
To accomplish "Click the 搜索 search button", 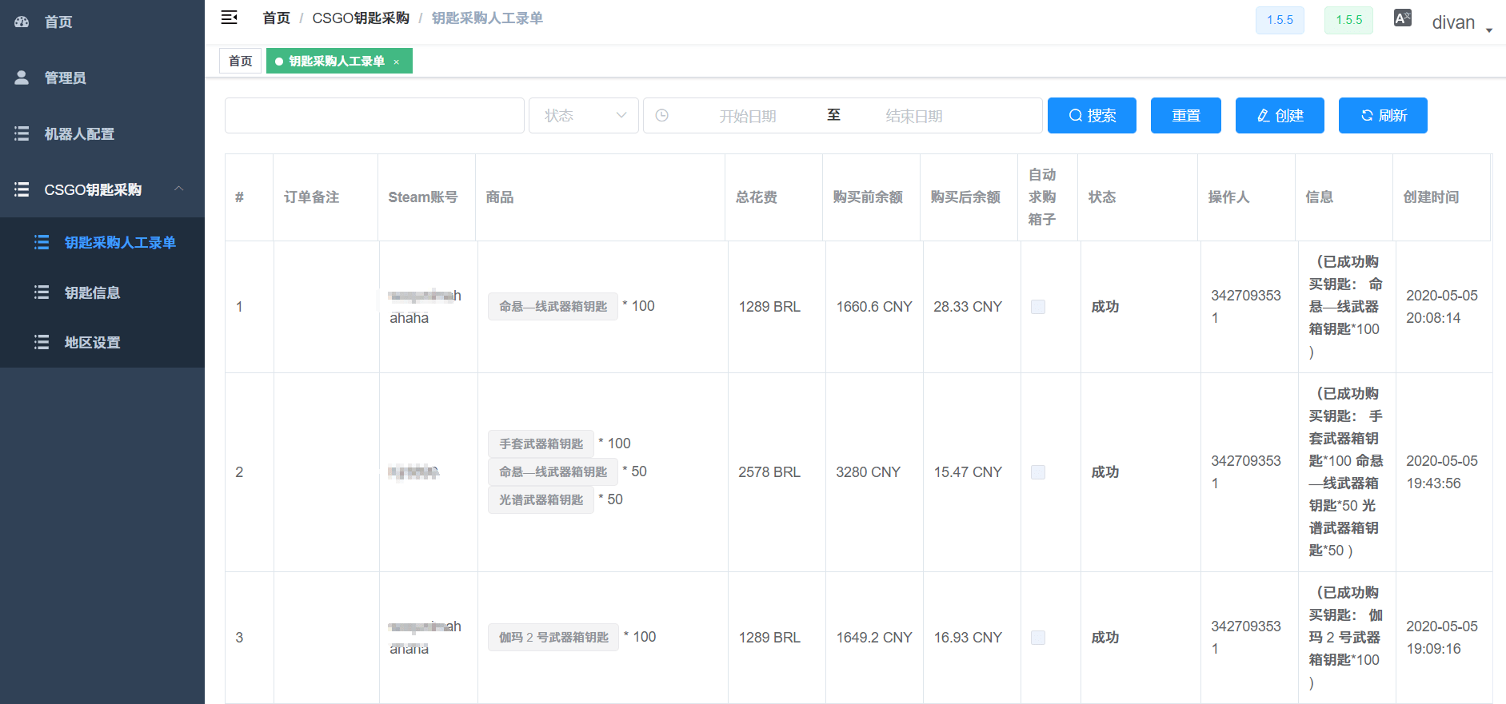I will tap(1092, 116).
